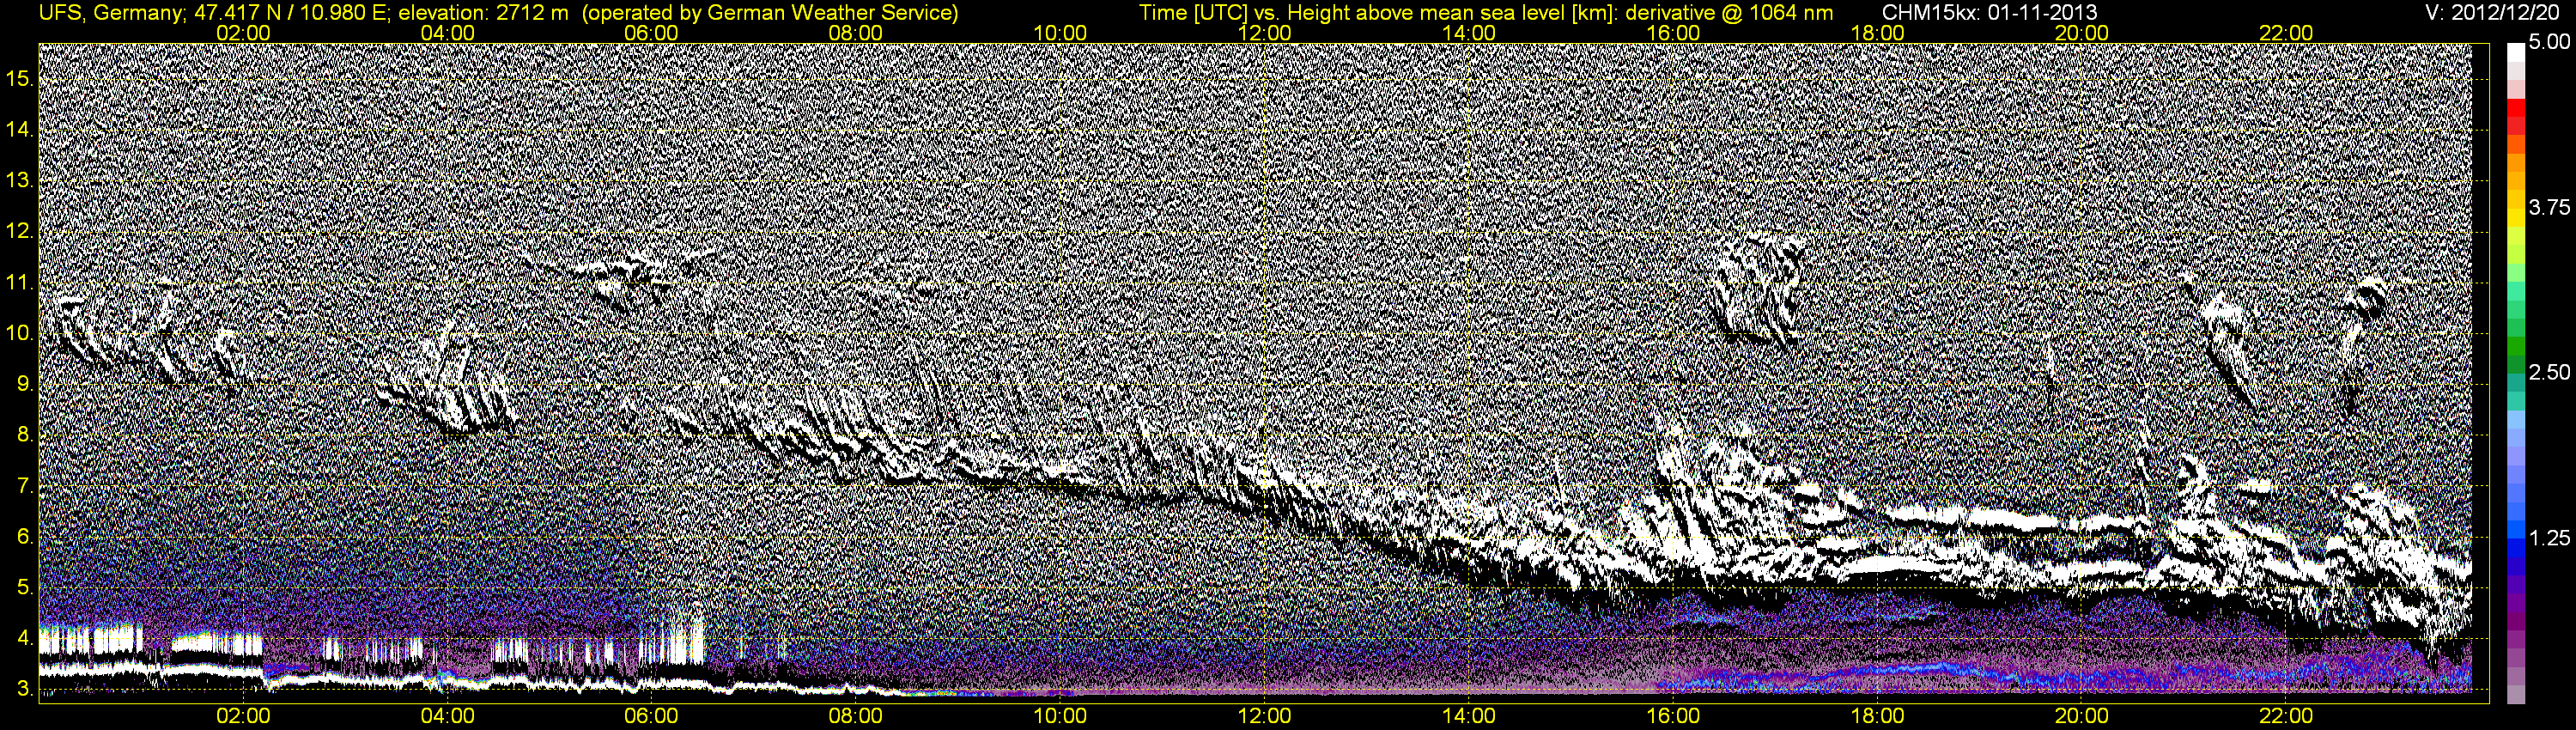Click the height axis label '15.'

[20, 78]
